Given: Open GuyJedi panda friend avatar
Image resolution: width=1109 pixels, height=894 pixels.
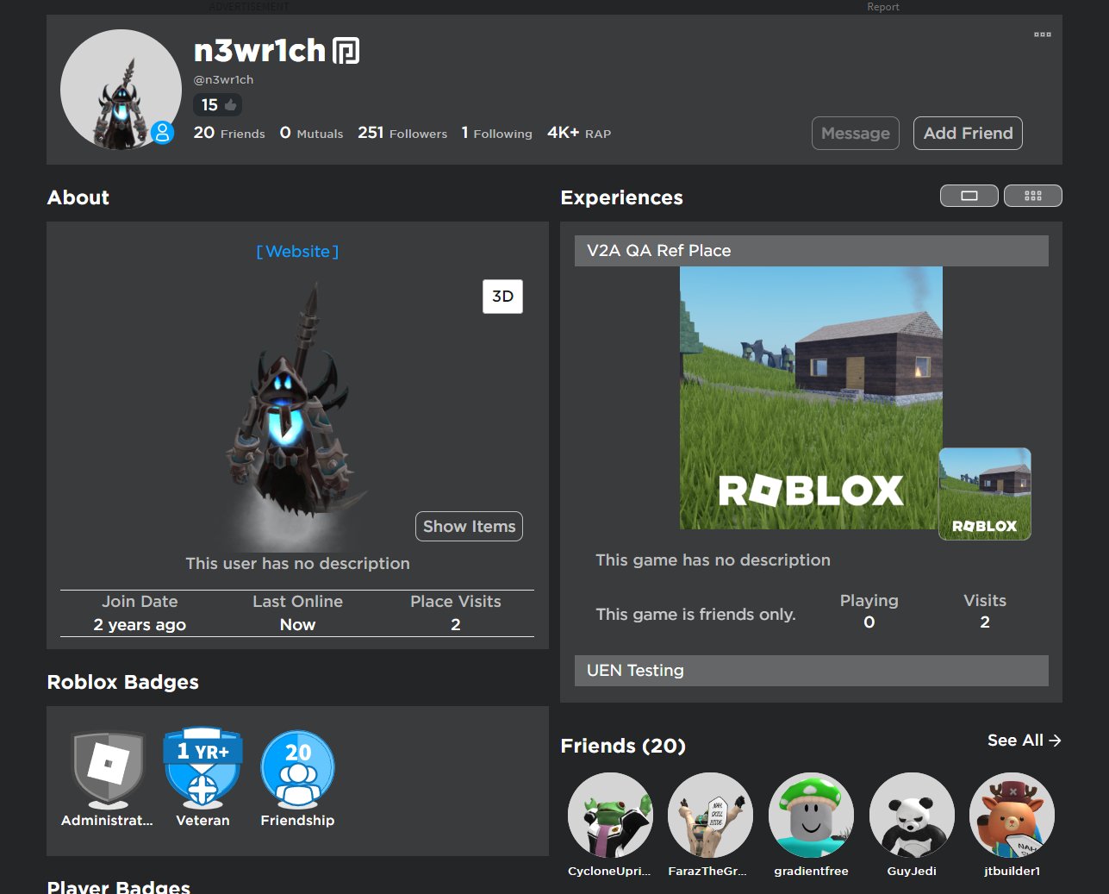Looking at the screenshot, I should (x=912, y=815).
